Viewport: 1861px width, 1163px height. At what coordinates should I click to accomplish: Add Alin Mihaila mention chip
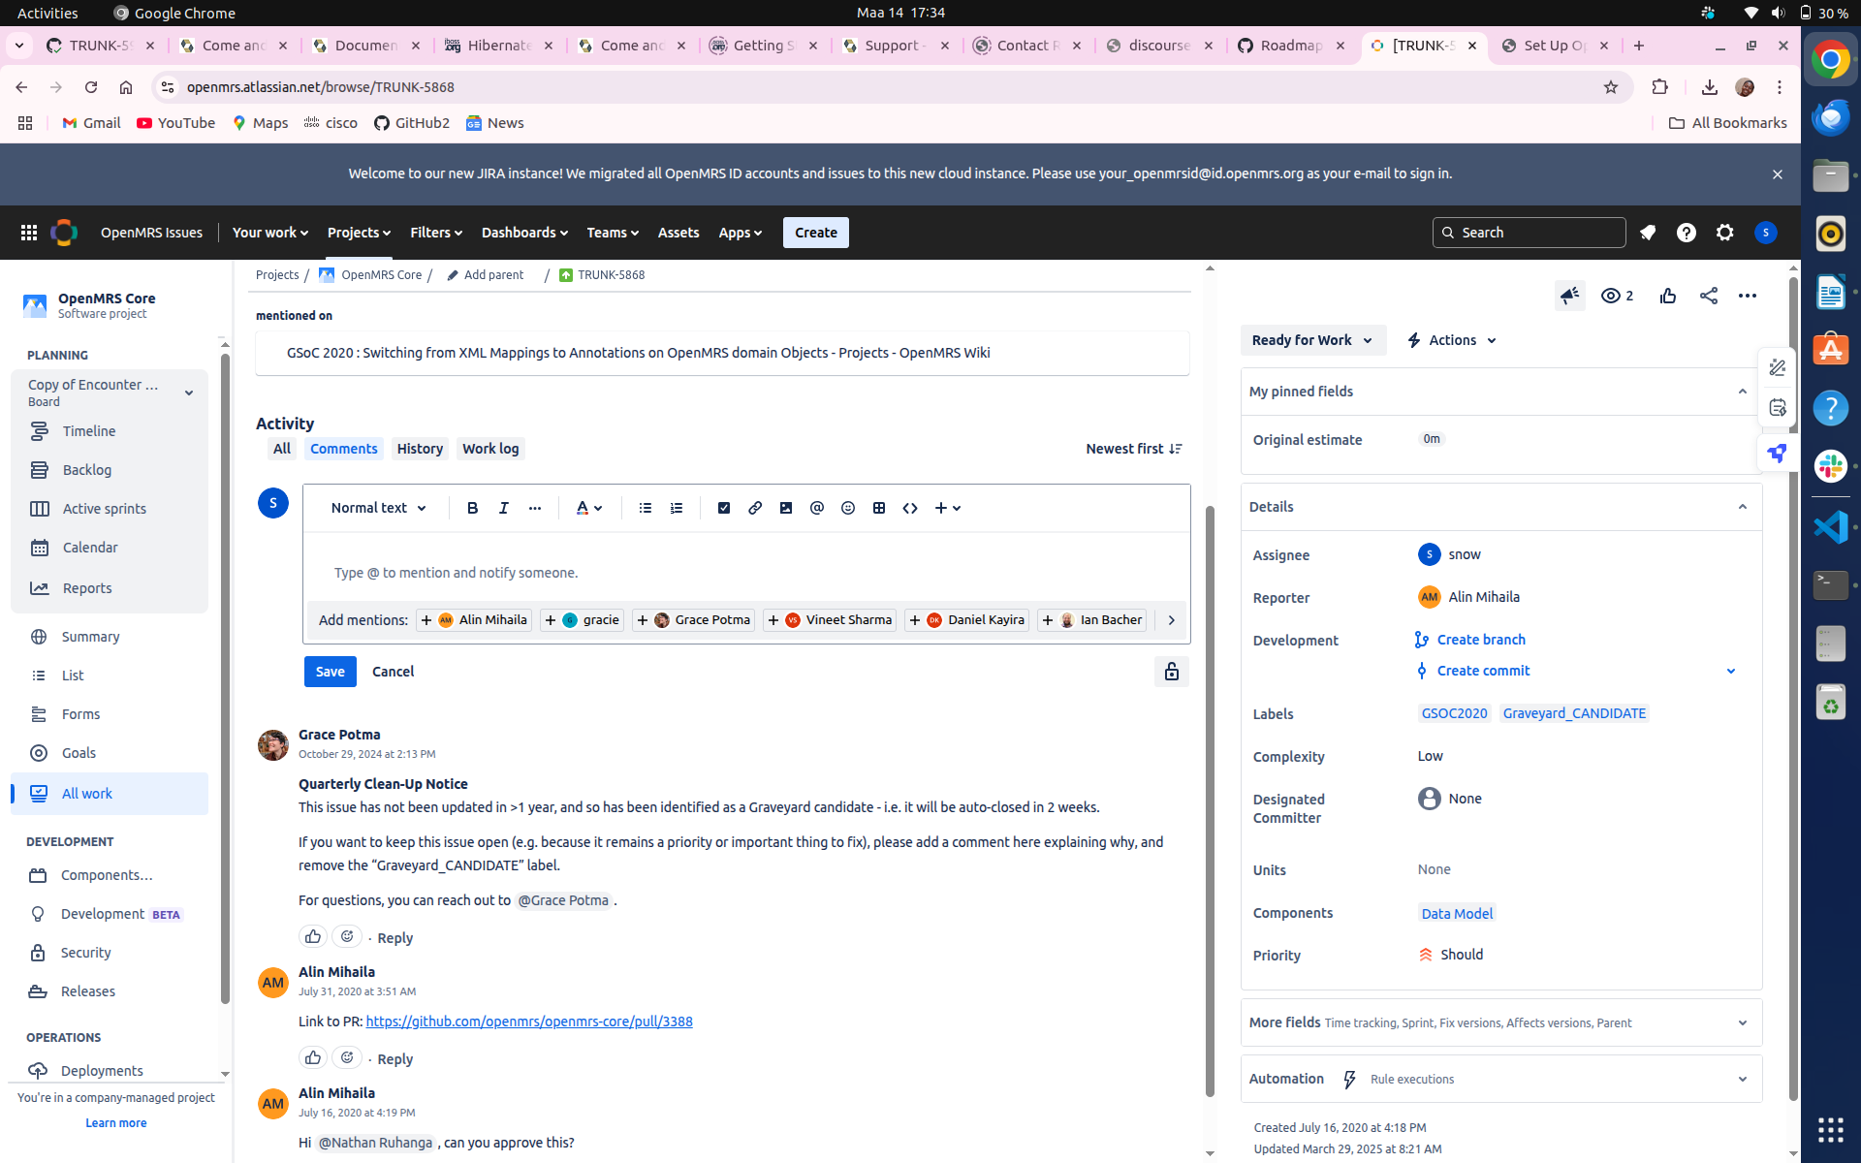tap(474, 620)
